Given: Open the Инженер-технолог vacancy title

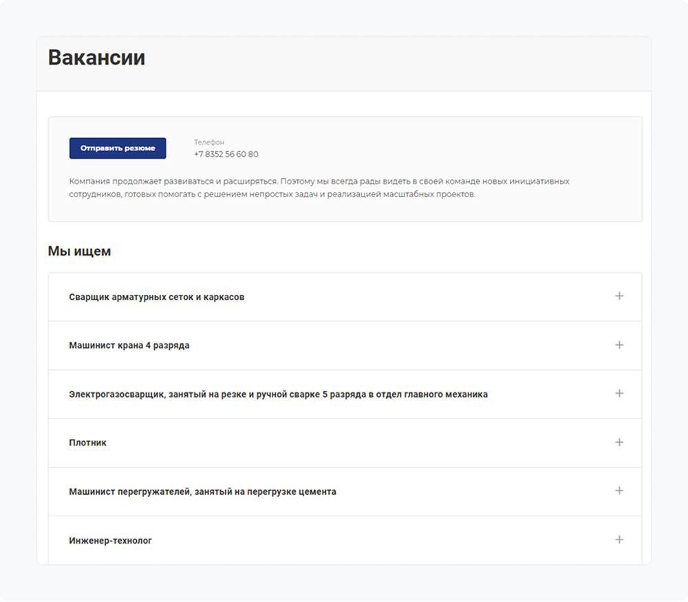Looking at the screenshot, I should pyautogui.click(x=111, y=541).
